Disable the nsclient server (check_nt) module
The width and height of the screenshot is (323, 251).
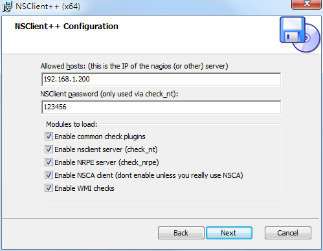pyautogui.click(x=49, y=149)
